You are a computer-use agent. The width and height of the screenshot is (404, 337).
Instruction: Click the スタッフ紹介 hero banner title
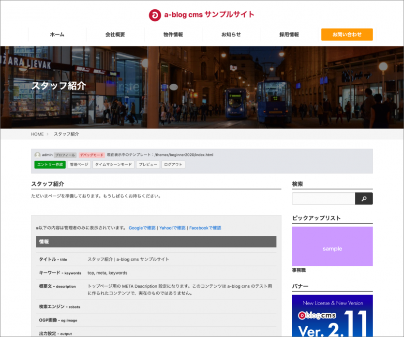[59, 86]
